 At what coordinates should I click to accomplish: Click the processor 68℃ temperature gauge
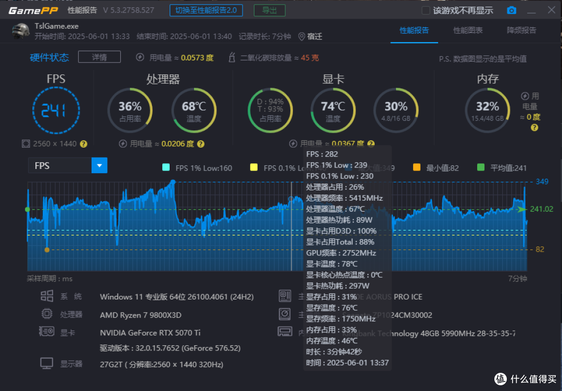pyautogui.click(x=194, y=110)
